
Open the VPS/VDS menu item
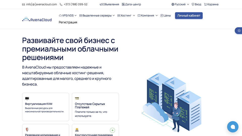(x=68, y=16)
